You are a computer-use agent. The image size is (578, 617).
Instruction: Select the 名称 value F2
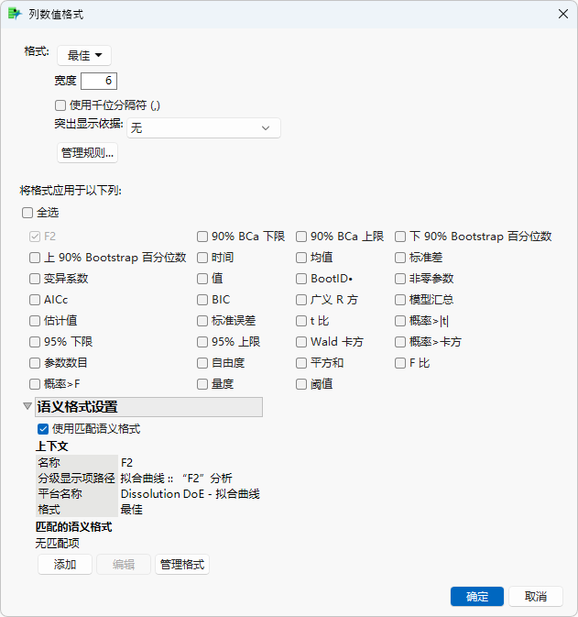126,462
